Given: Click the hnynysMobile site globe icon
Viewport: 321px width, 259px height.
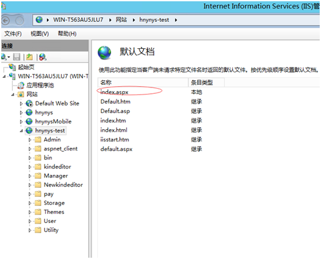Looking at the screenshot, I should (x=29, y=121).
